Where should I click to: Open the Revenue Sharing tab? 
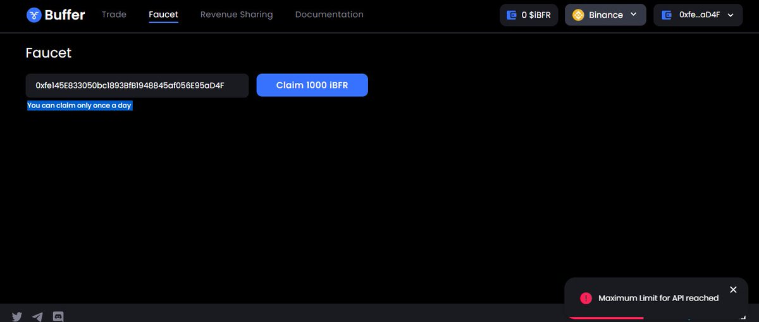pyautogui.click(x=237, y=14)
